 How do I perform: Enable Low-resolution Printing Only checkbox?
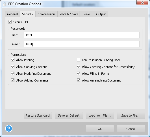79,60
